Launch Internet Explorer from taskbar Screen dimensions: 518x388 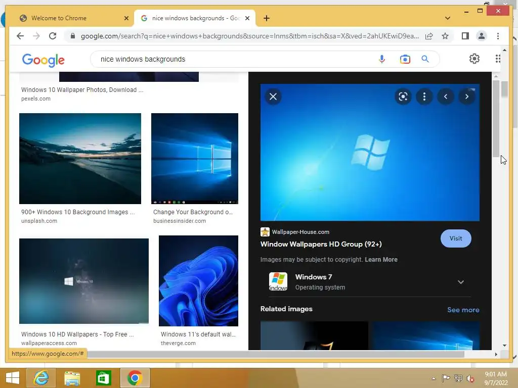[x=41, y=378]
